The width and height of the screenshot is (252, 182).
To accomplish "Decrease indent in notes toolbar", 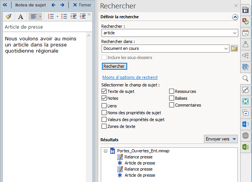I will coord(73,16).
